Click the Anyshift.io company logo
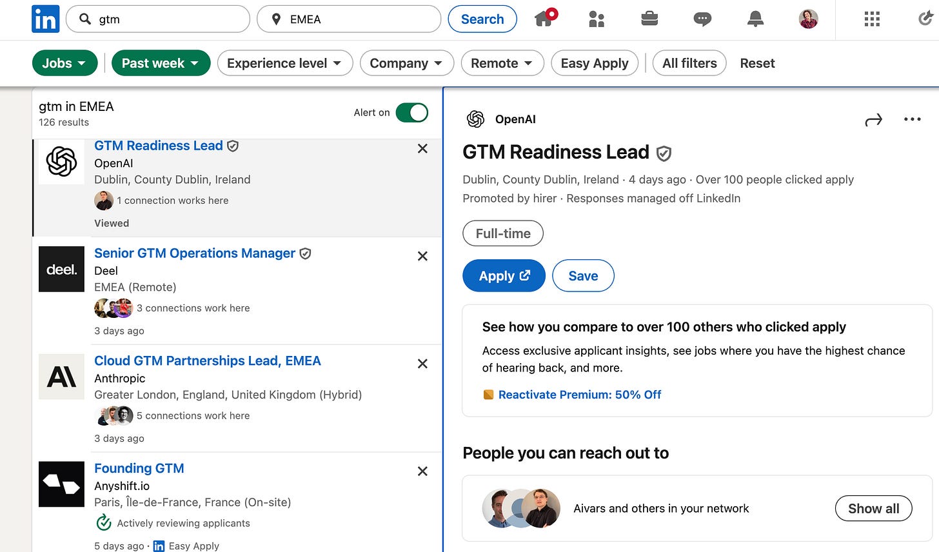Screen dimensions: 939x552 point(61,484)
